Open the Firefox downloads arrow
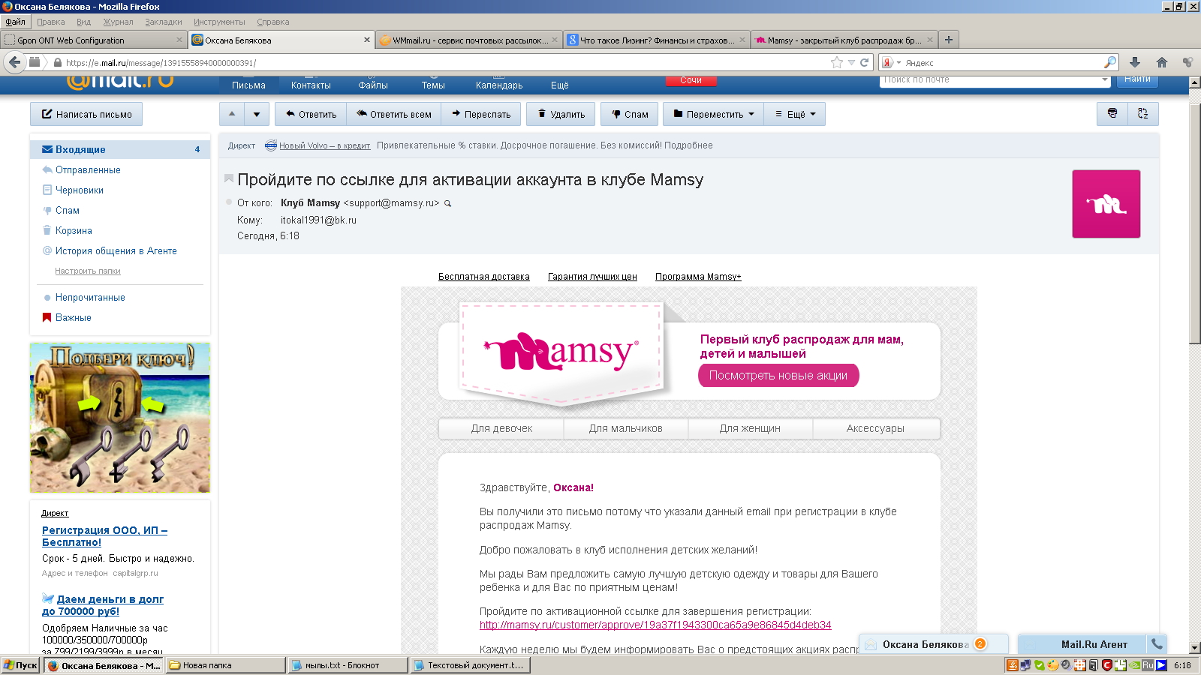The image size is (1201, 675). coord(1135,63)
